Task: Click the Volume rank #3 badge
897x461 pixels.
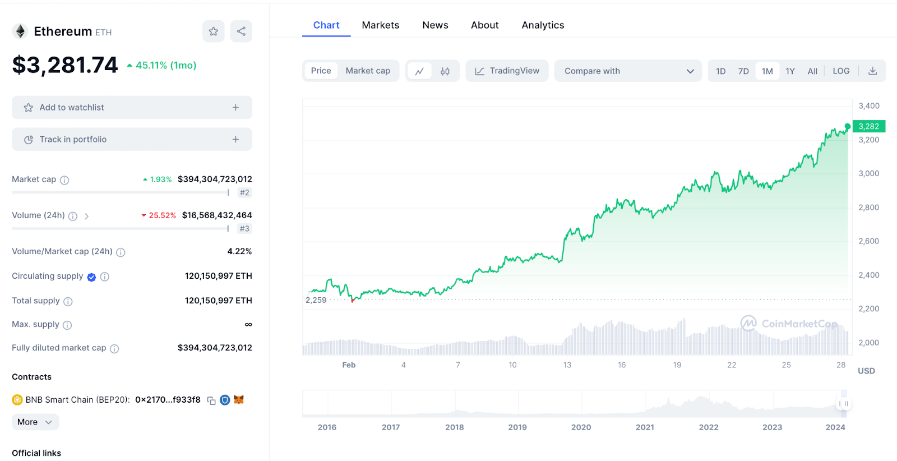Action: (x=244, y=229)
